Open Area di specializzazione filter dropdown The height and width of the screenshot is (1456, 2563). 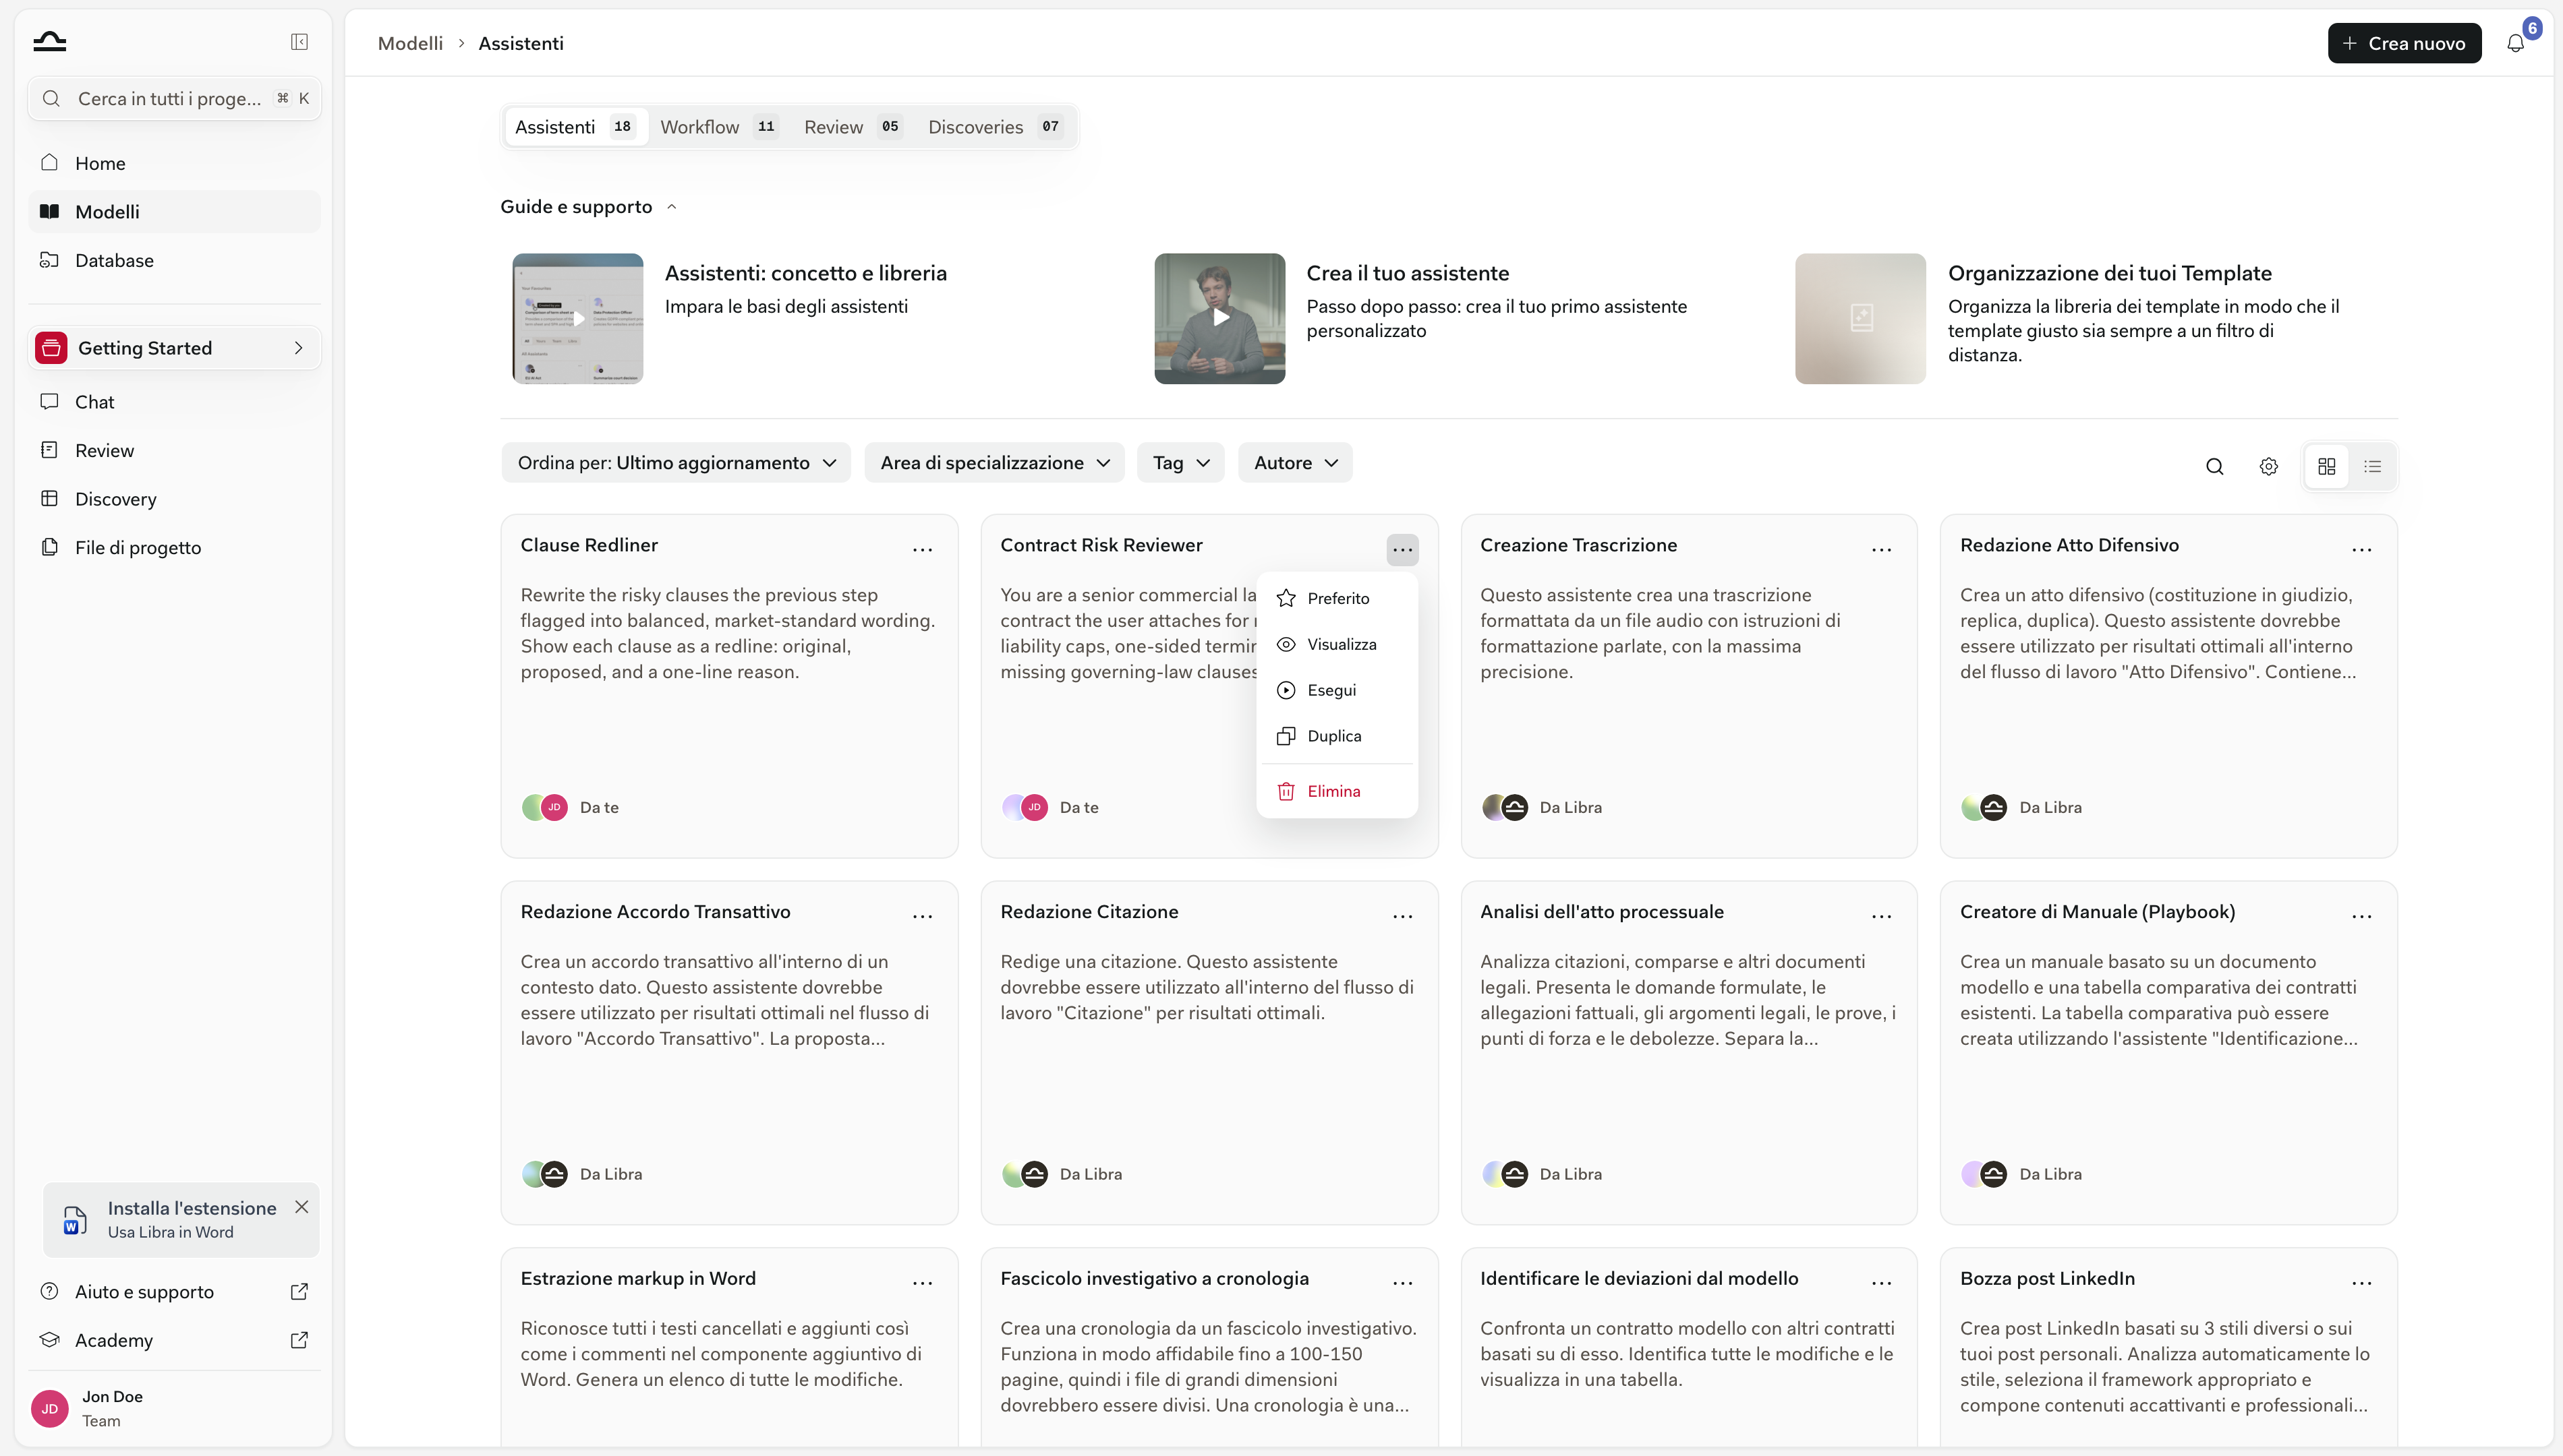tap(994, 463)
